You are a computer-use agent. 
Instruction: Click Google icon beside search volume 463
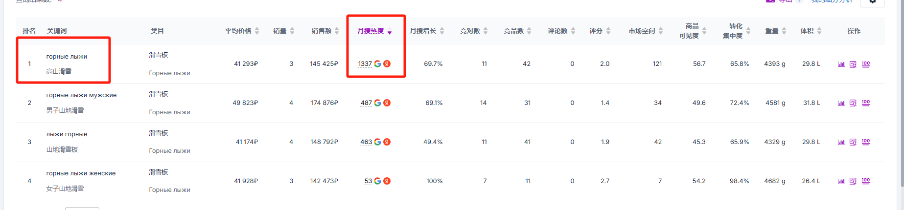point(377,142)
